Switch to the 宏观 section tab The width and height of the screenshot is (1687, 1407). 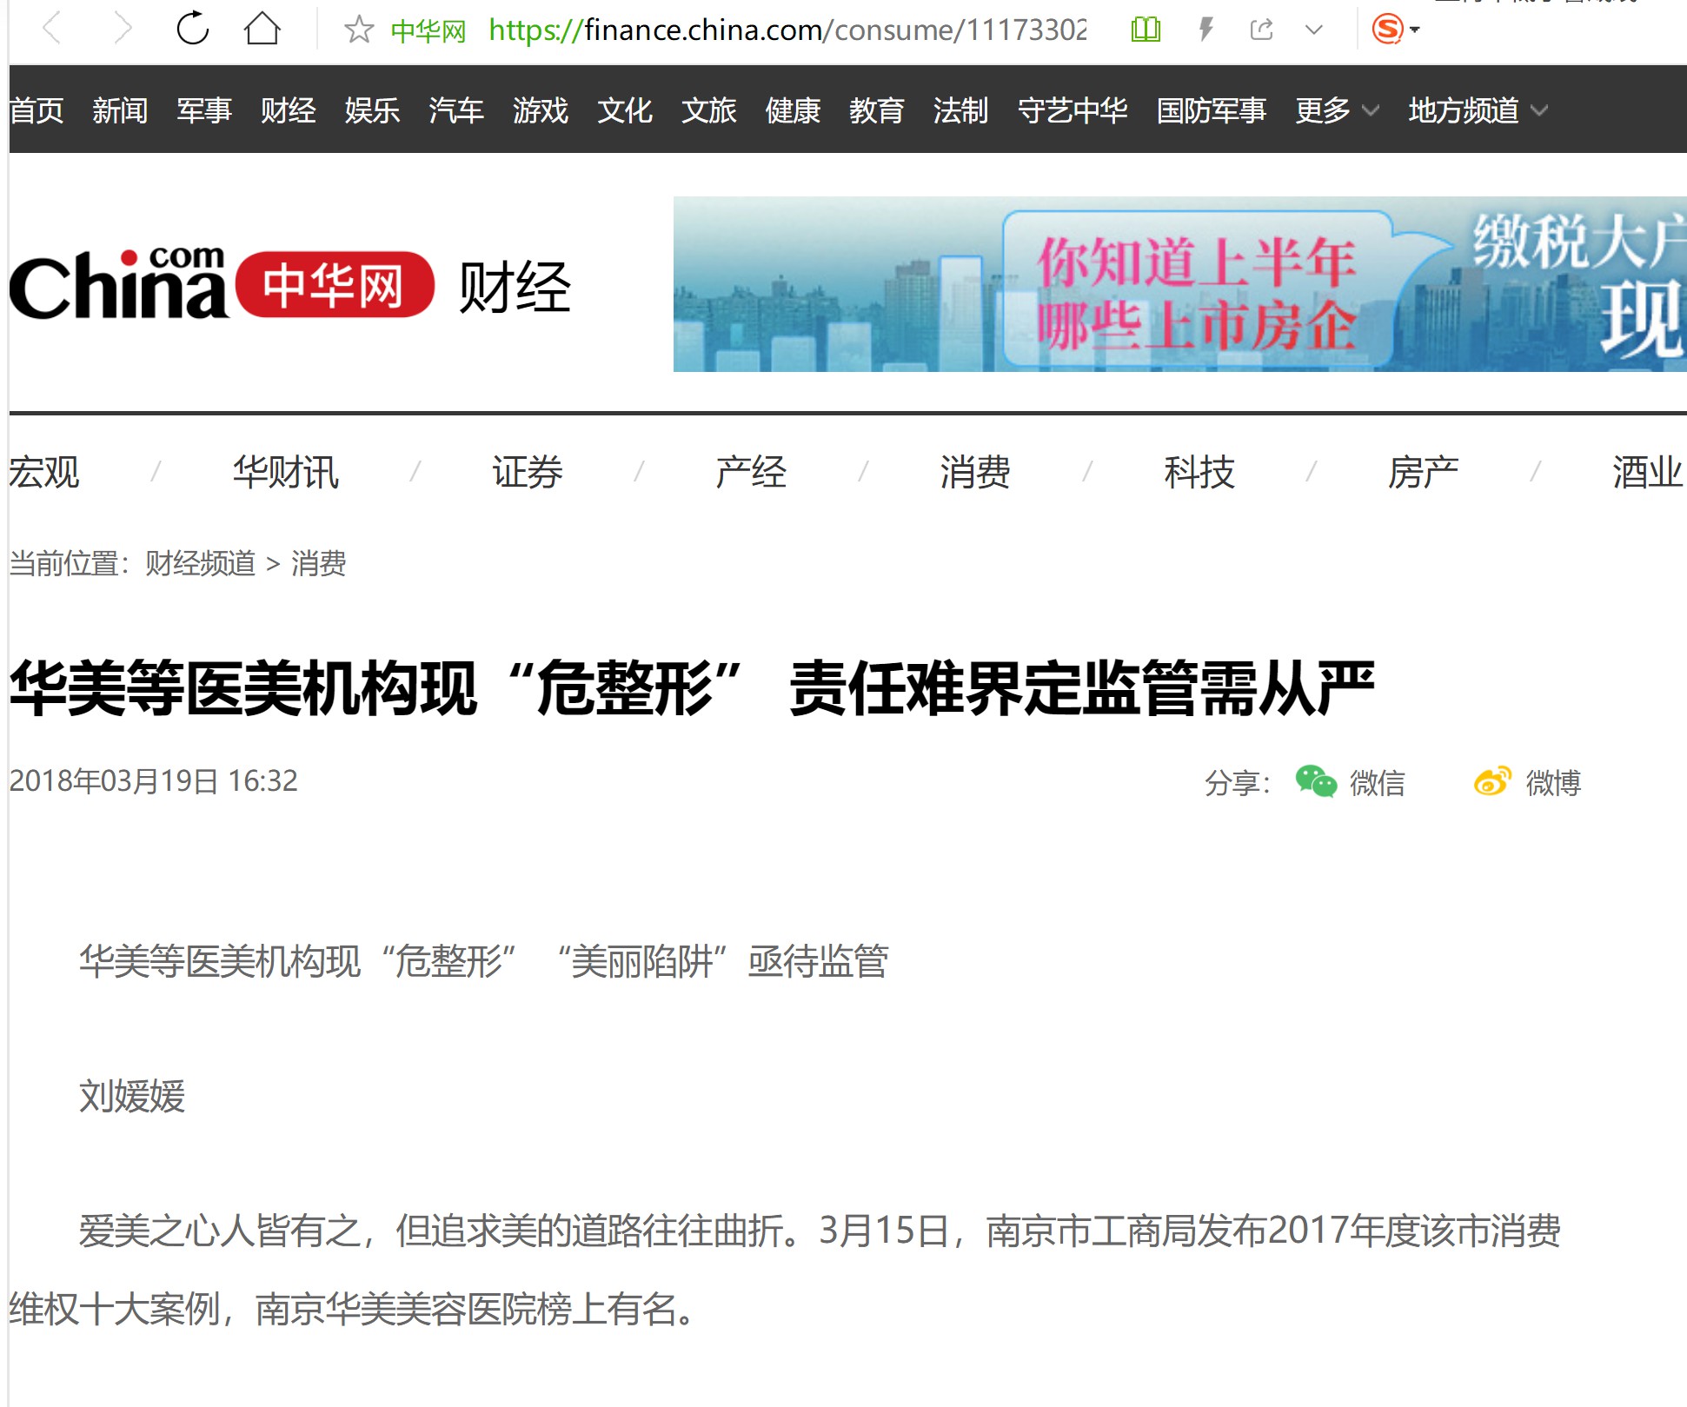coord(43,472)
